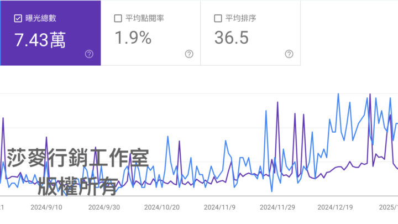Viewport: 398px width, 224px height.
Task: Open help icon in 曝光總數 card
Action: coord(89,54)
